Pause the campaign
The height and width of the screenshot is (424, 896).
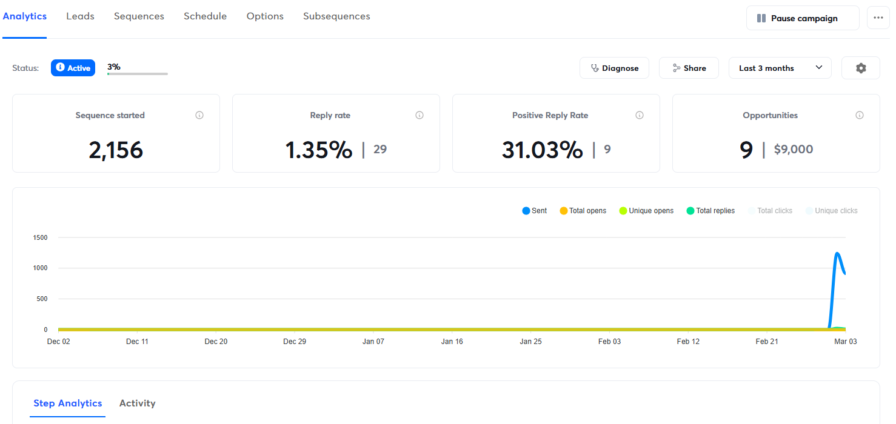click(803, 18)
